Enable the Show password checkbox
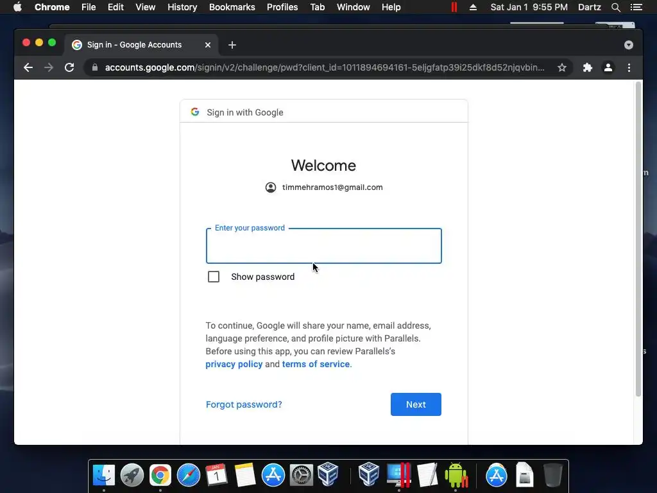Screen dimensions: 657x493 [214, 277]
